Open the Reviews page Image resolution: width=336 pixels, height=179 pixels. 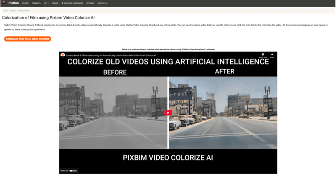click(55, 3)
